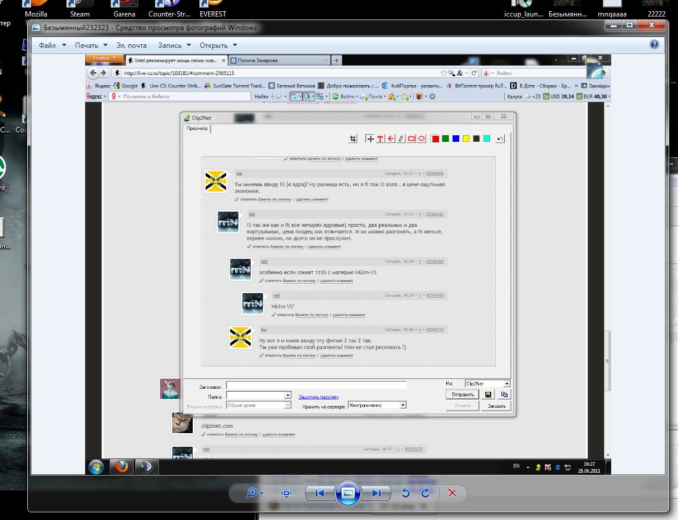
Task: Select the red arrow tool in Clip2Net
Action: click(x=391, y=139)
